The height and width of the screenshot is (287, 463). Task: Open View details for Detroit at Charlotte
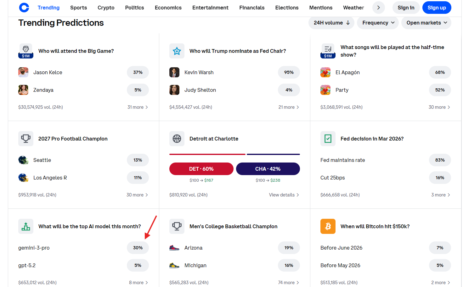pos(284,195)
